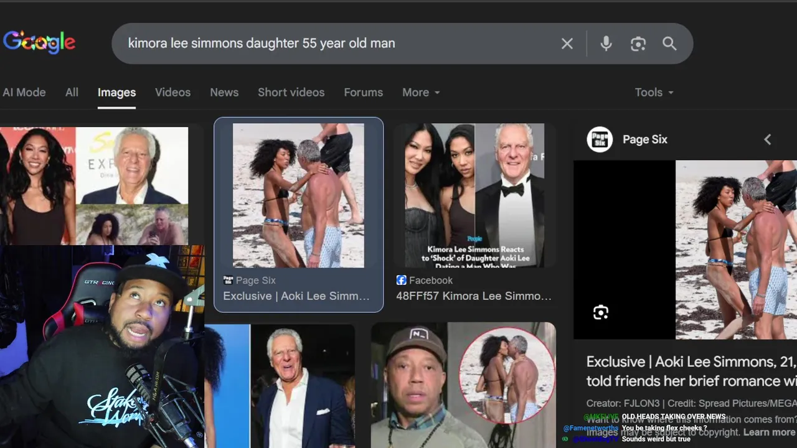Click the search query input field
Screen dimensions: 797x448
[x=336, y=44]
